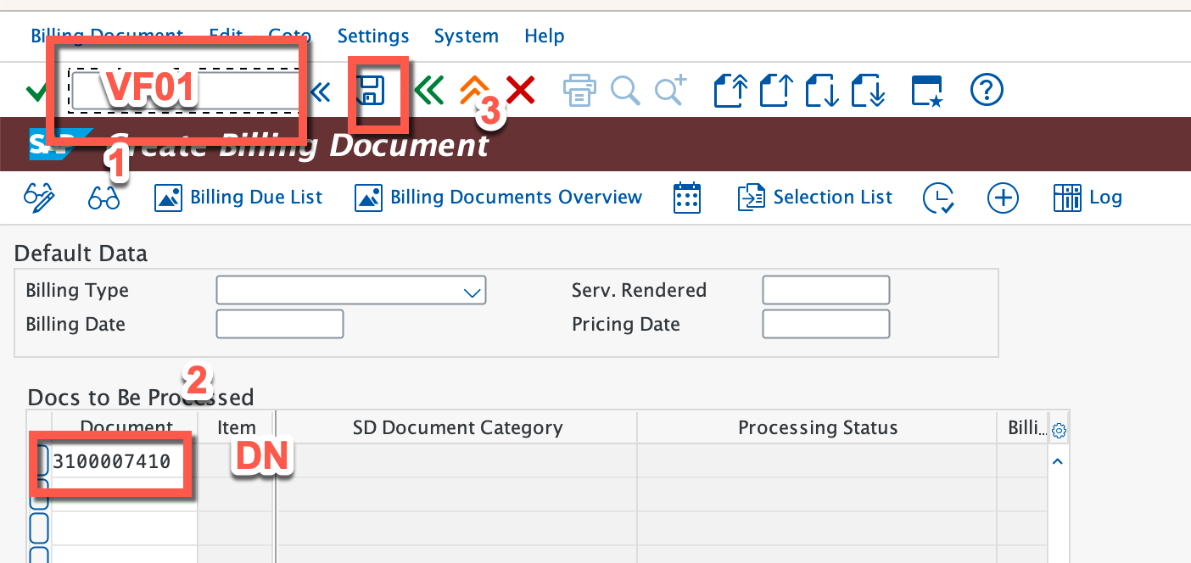Collapse command field with double-chevron arrow
The width and height of the screenshot is (1191, 563).
320,91
